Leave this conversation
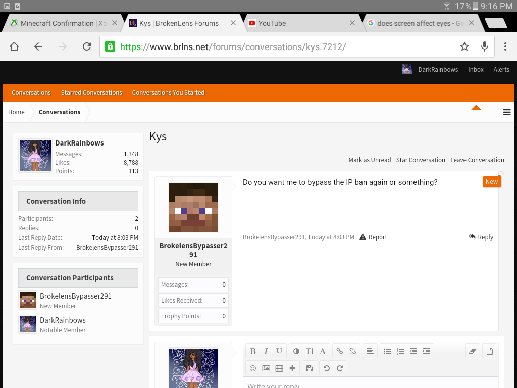 click(x=477, y=160)
